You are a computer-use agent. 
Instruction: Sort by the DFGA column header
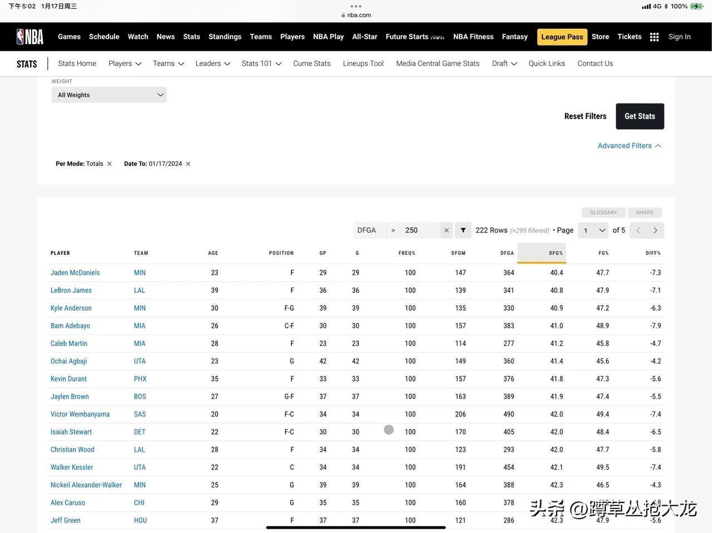507,253
